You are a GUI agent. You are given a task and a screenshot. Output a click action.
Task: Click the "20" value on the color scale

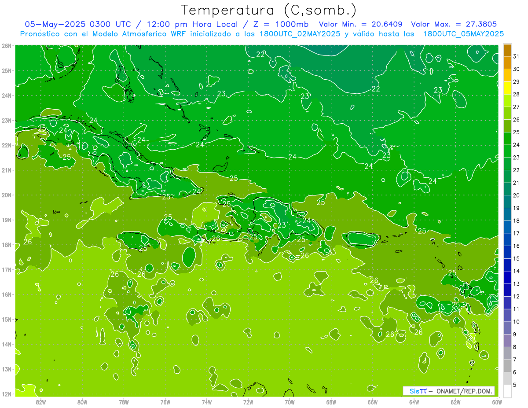516,195
